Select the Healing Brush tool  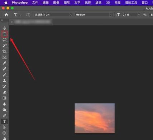pos(4,69)
